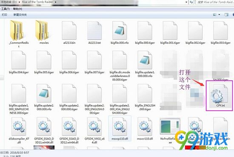Select bigfile.000.nfo notepad icon
This screenshot has width=234, height=157.
[120, 31]
